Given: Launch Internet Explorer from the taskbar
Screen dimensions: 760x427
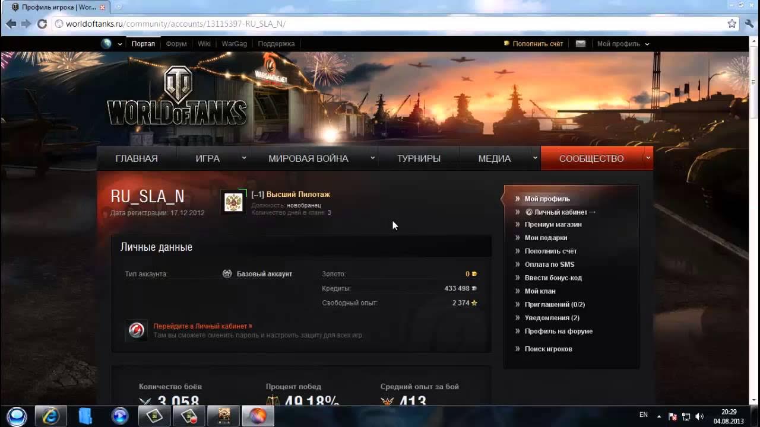Looking at the screenshot, I should 51,416.
